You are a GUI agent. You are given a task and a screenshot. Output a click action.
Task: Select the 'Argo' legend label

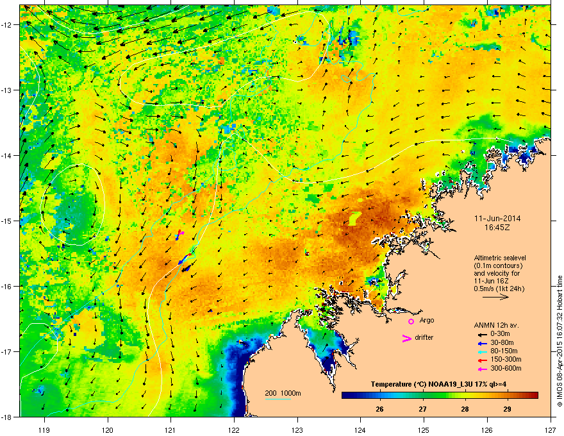pos(427,320)
